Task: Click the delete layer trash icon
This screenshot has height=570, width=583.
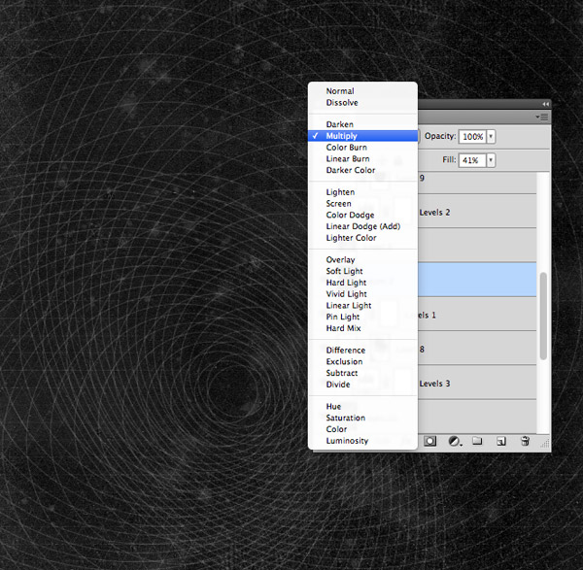Action: point(525,441)
